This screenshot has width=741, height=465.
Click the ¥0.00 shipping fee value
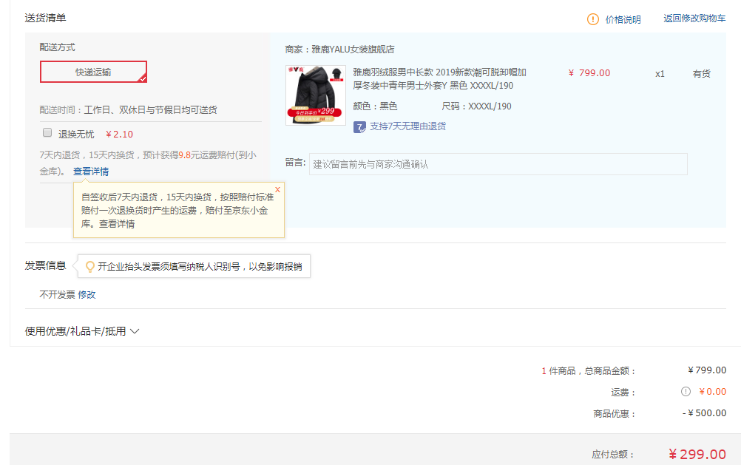click(712, 391)
